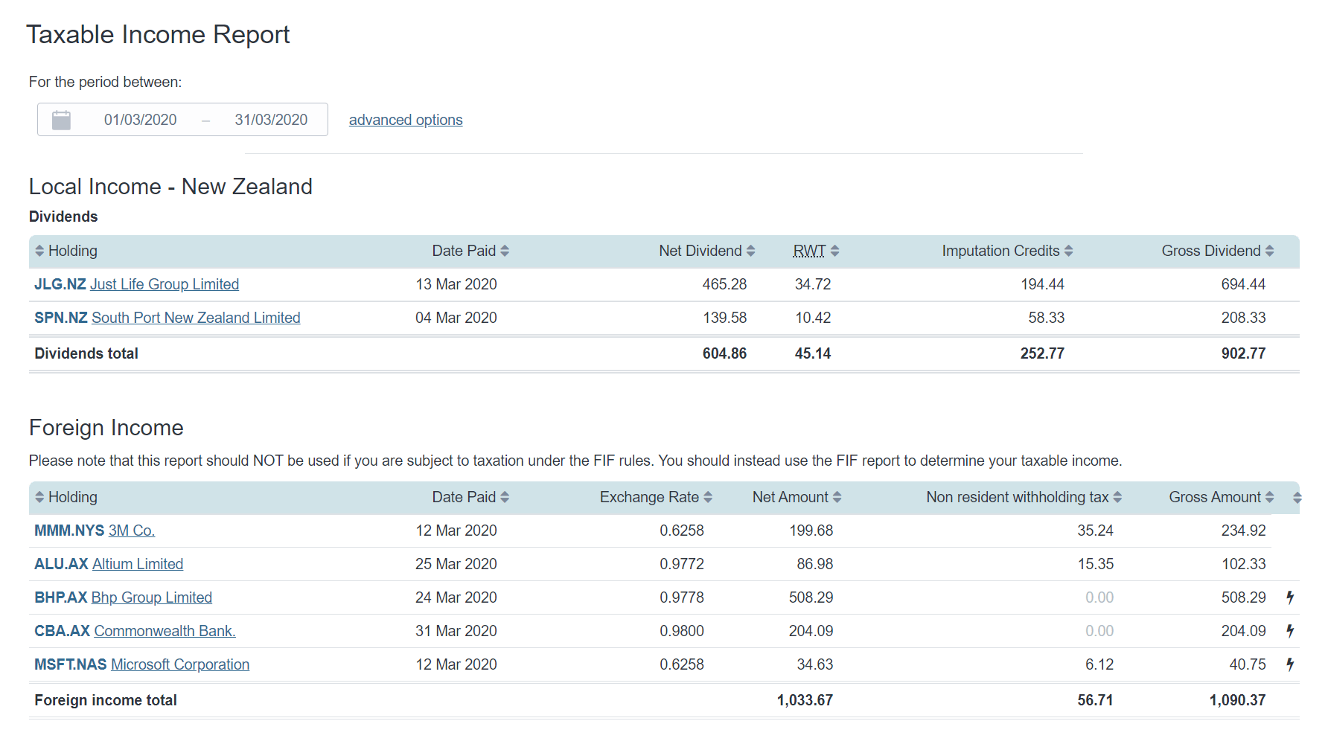Click the lightning bolt icon in BHP.AX row
This screenshot has width=1328, height=750.
tap(1290, 597)
